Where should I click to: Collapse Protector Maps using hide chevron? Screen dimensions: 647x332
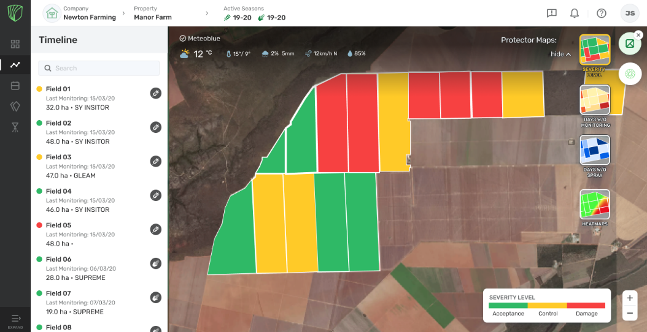pyautogui.click(x=560, y=54)
